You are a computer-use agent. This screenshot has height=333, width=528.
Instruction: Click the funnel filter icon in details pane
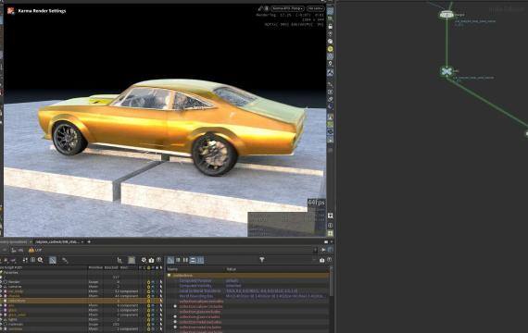[x=261, y=260]
